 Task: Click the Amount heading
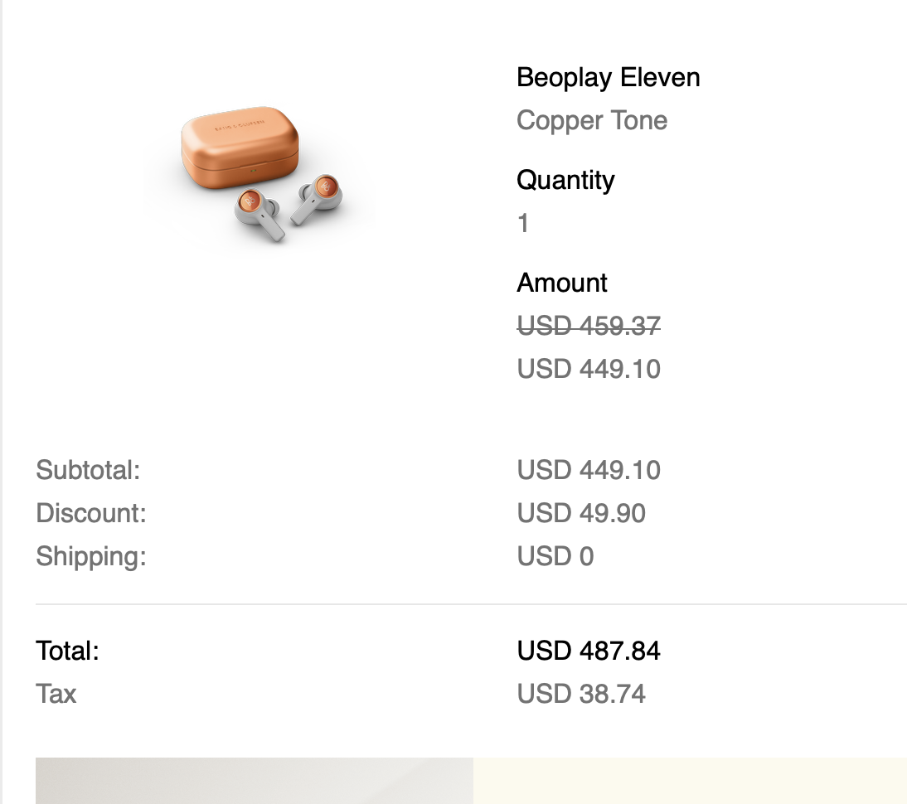pyautogui.click(x=561, y=283)
